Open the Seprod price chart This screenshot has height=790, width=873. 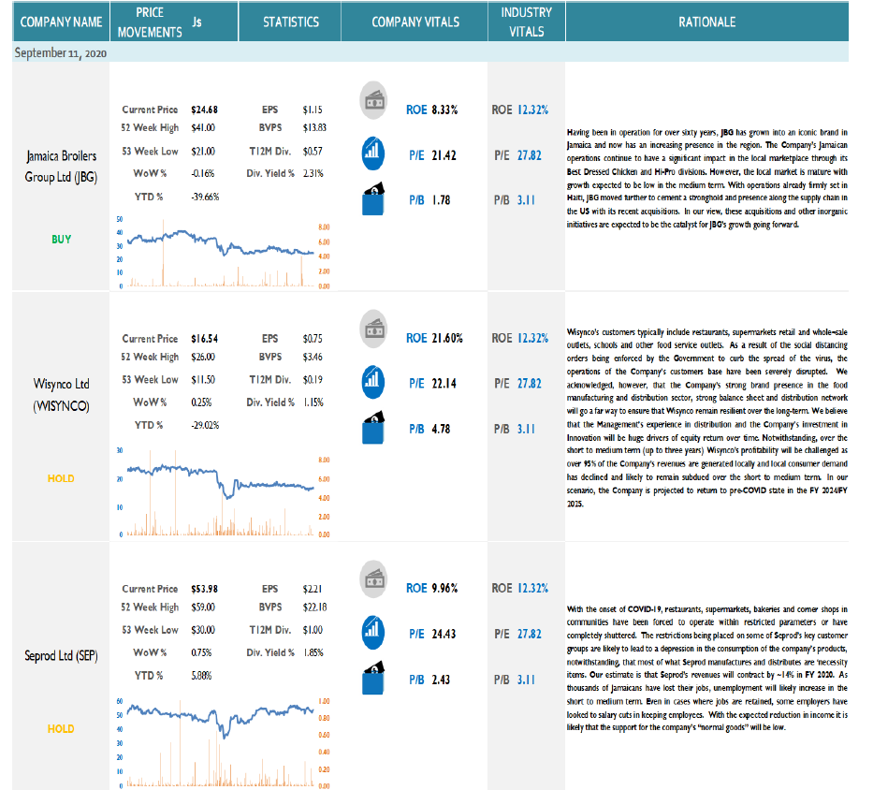[x=224, y=742]
